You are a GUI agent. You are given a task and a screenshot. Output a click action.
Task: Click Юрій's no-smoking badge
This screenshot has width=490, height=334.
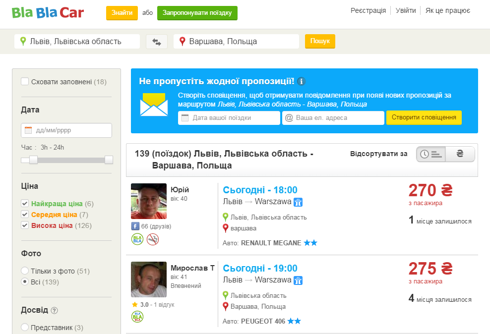coord(152,239)
